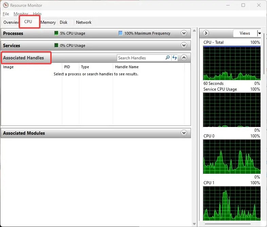Image resolution: width=267 pixels, height=227 pixels.
Task: Click the refresh arrows icon next to search
Action: [175, 58]
